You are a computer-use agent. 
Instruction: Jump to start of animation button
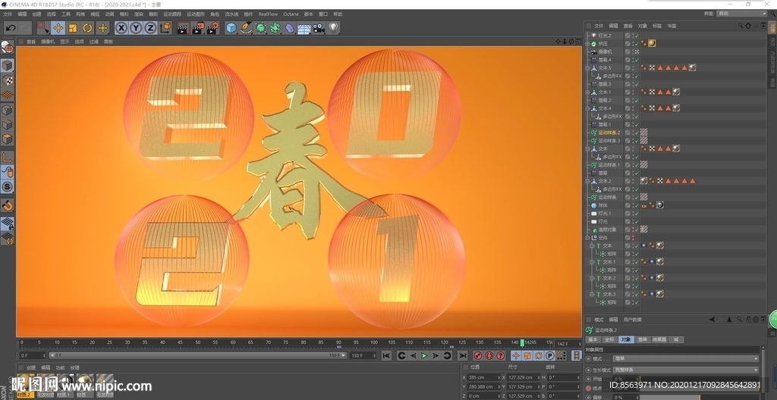(x=386, y=355)
